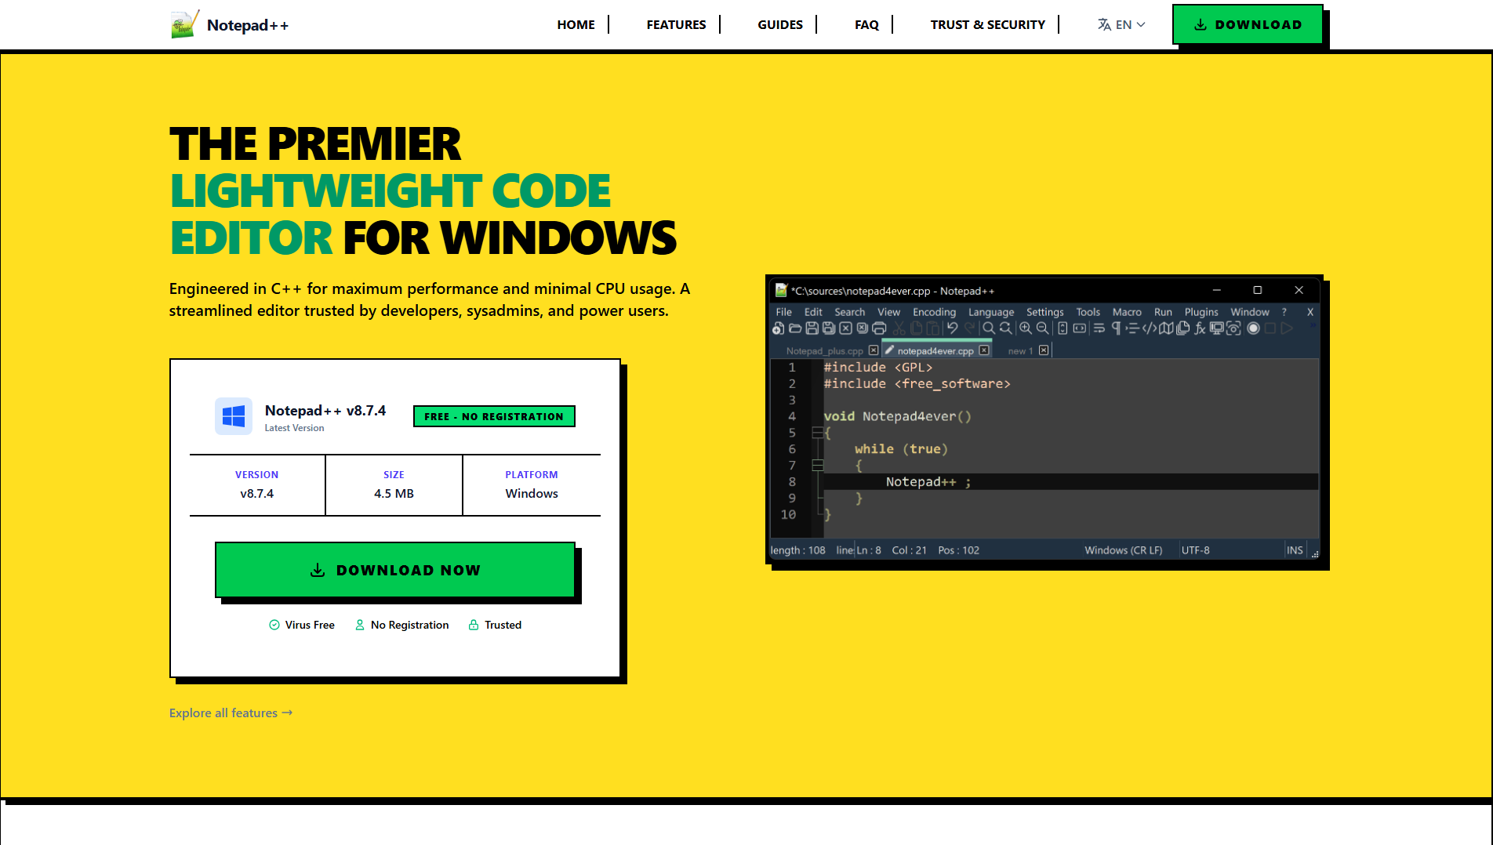This screenshot has width=1493, height=845.
Task: Click "#include <free_software>" code line in screenshot
Action: coord(917,383)
